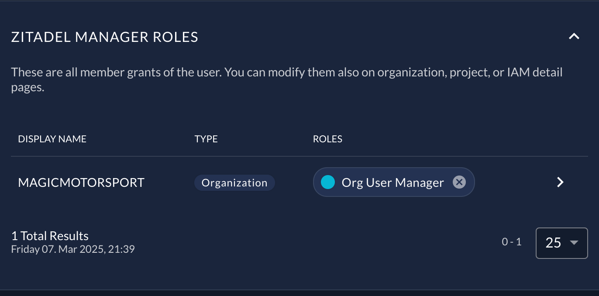Click the Friday 07. Mar 2025 timestamp

click(x=72, y=249)
